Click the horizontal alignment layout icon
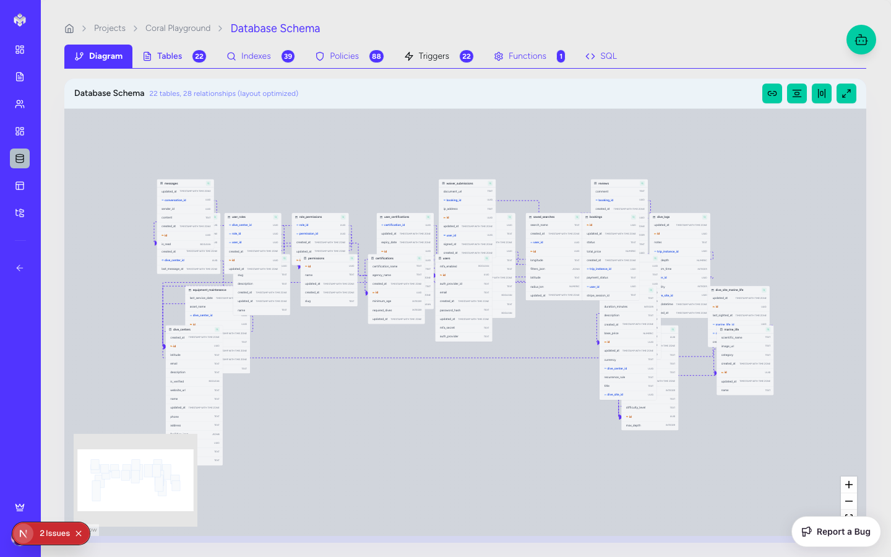 point(822,93)
